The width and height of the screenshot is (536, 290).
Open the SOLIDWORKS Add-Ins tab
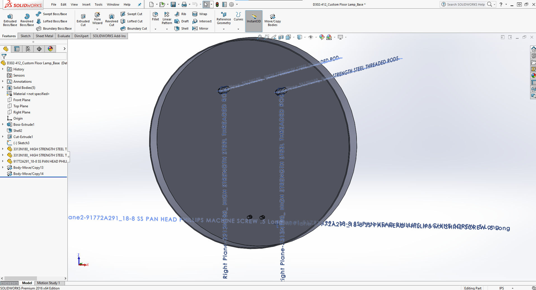click(109, 36)
